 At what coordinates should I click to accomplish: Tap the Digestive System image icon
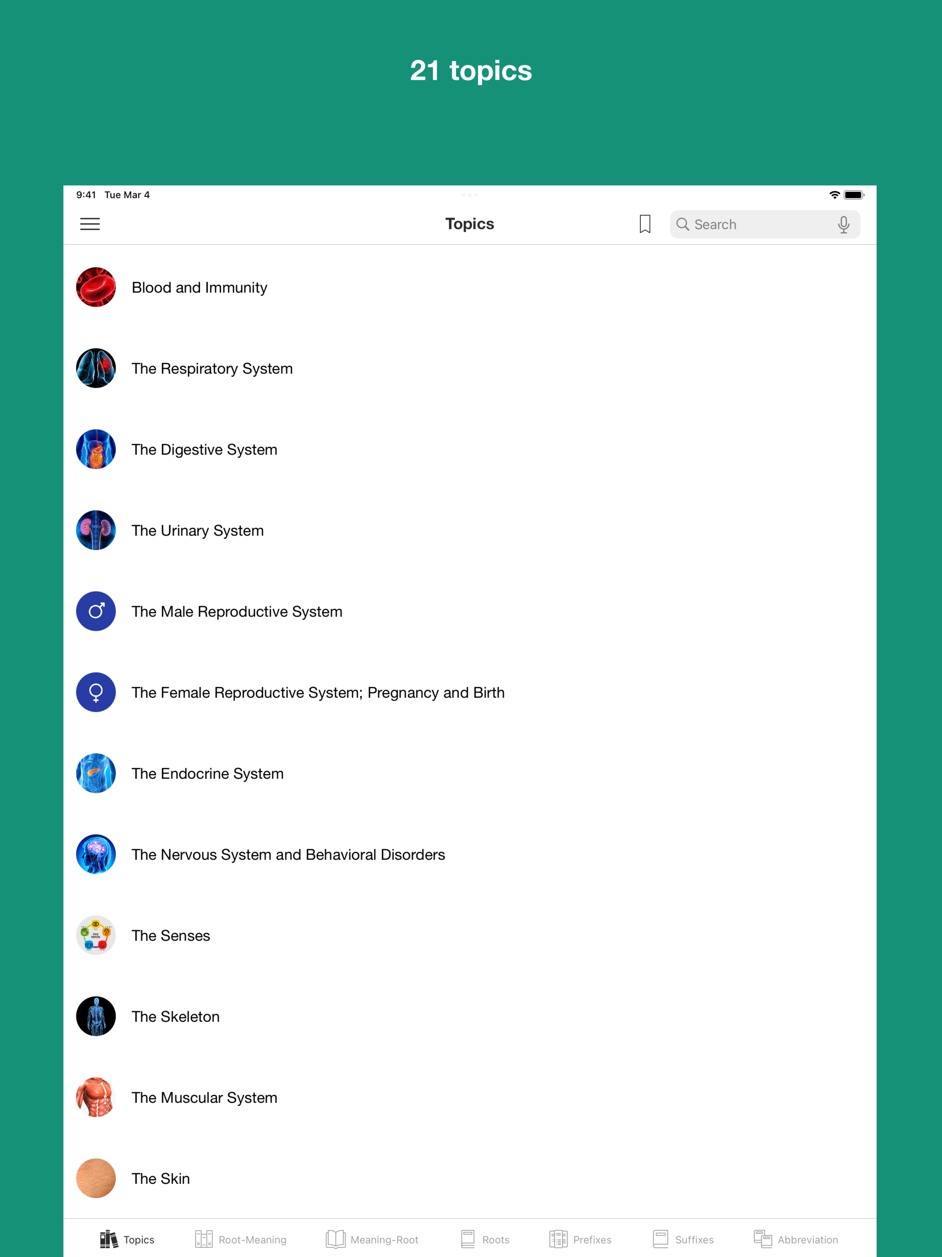coord(96,449)
